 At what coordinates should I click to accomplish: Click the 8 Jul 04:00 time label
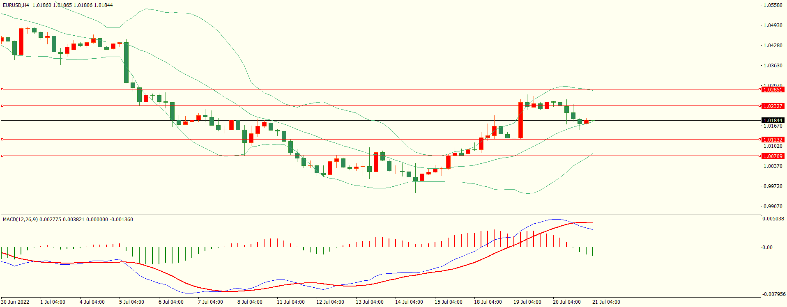pos(250,302)
